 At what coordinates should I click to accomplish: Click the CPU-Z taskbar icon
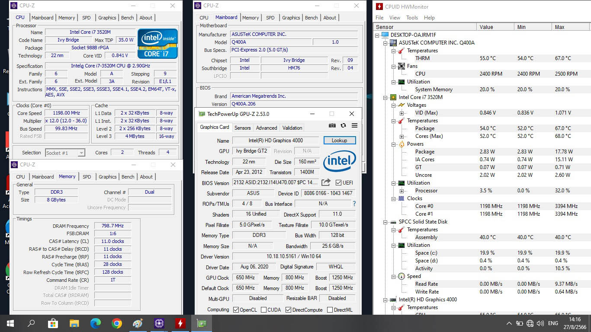(x=159, y=323)
